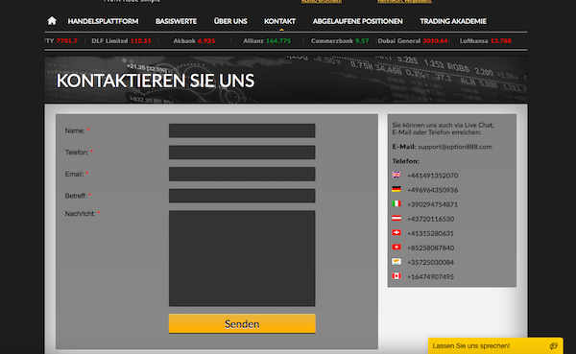Open the Über Uns menu item
Viewport: 576px width, 354px height.
pos(230,21)
